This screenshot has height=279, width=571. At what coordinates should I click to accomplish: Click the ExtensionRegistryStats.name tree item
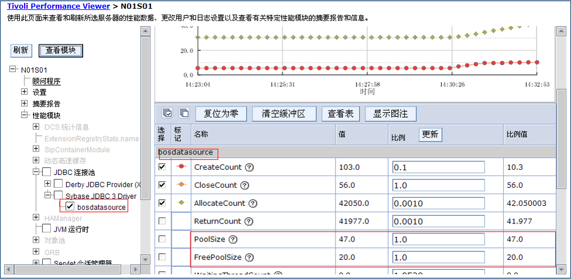[92, 139]
